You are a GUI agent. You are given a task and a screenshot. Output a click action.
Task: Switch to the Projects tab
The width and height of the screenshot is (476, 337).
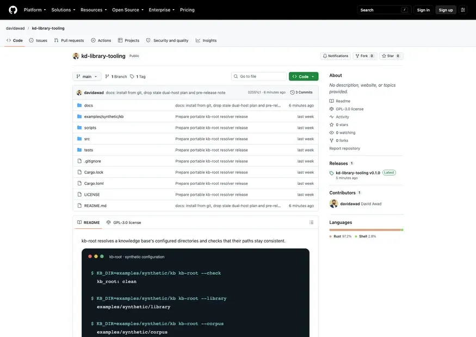point(128,40)
